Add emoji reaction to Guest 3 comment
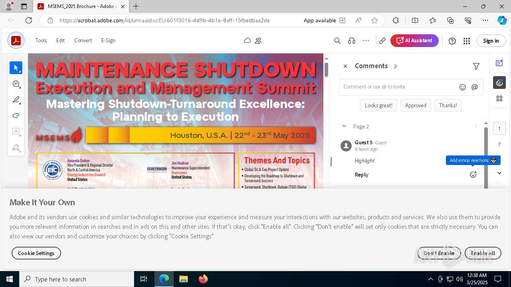 coord(473,174)
